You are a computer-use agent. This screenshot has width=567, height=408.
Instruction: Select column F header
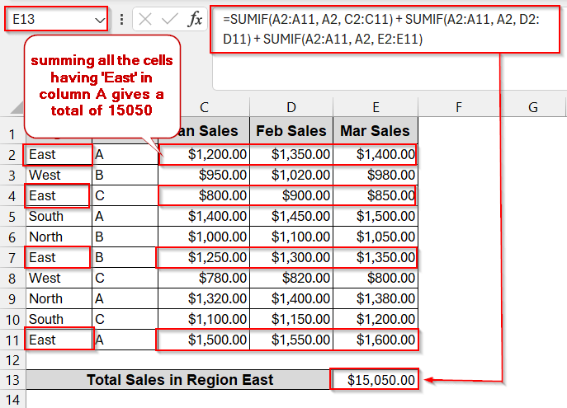tap(459, 107)
